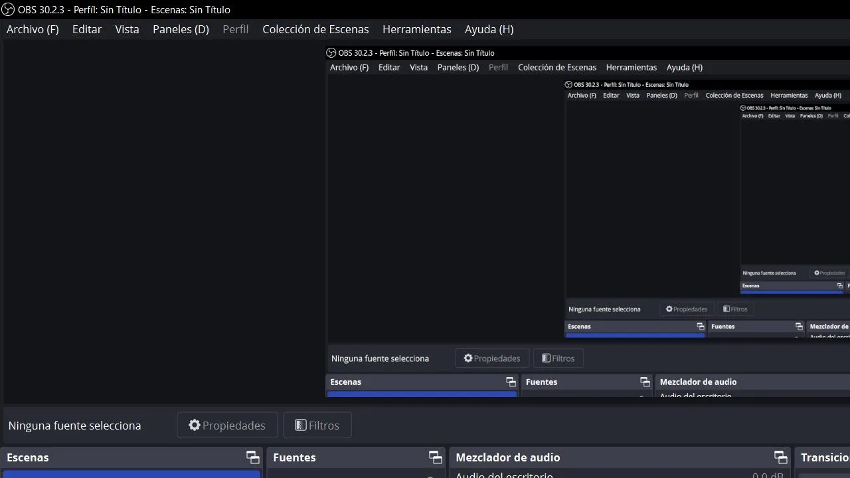Open the Paneles (D) menu
This screenshot has height=478, width=850.
181,29
